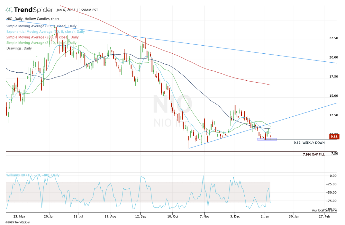The height and width of the screenshot is (225, 345).
Task: Select the Simple Moving Average 200 legend
Action: (42, 37)
